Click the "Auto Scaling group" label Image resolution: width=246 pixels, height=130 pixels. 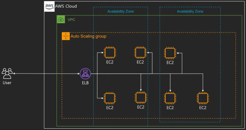pyautogui.click(x=88, y=36)
